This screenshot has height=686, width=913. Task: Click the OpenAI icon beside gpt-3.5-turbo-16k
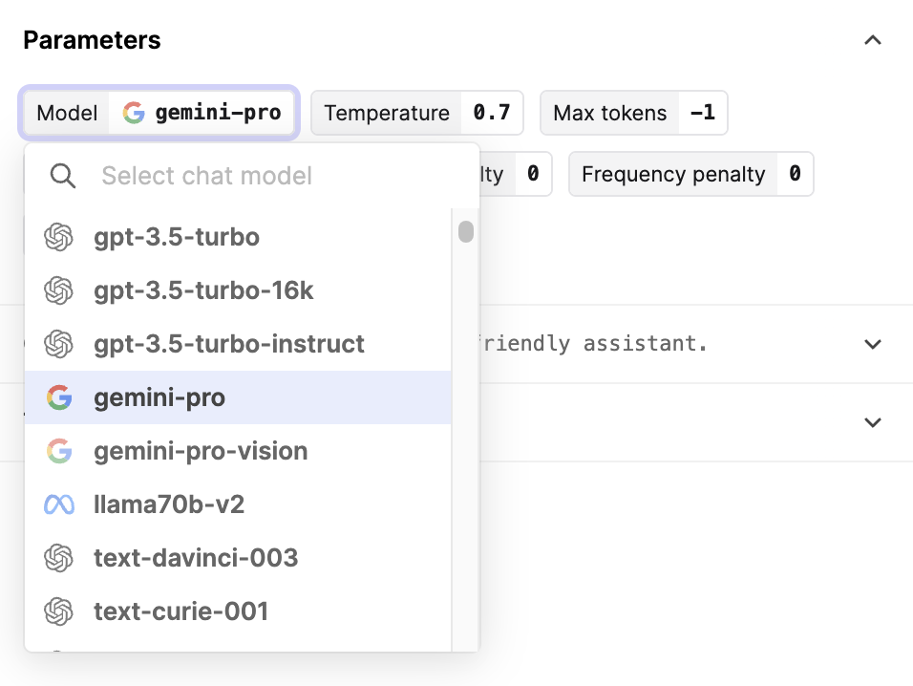[59, 290]
